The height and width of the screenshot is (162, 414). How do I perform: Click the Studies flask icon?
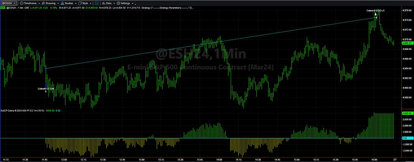[x=63, y=3]
